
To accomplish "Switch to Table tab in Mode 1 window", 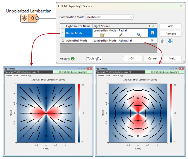I will [16, 75].
